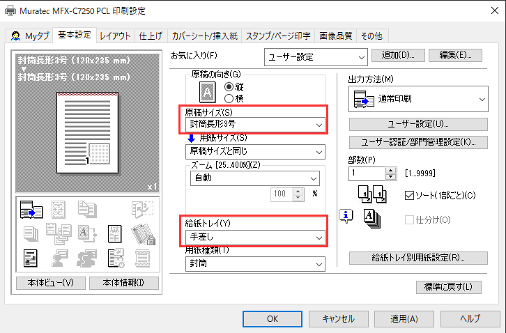Click the envelope page preview thumbnail
This screenshot has width=506, height=333.
pos(87,132)
